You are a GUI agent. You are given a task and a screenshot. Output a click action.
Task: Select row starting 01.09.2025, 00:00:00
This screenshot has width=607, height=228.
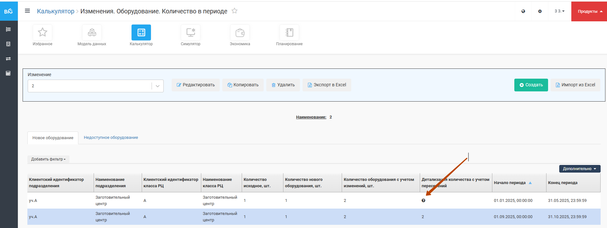[x=314, y=217]
